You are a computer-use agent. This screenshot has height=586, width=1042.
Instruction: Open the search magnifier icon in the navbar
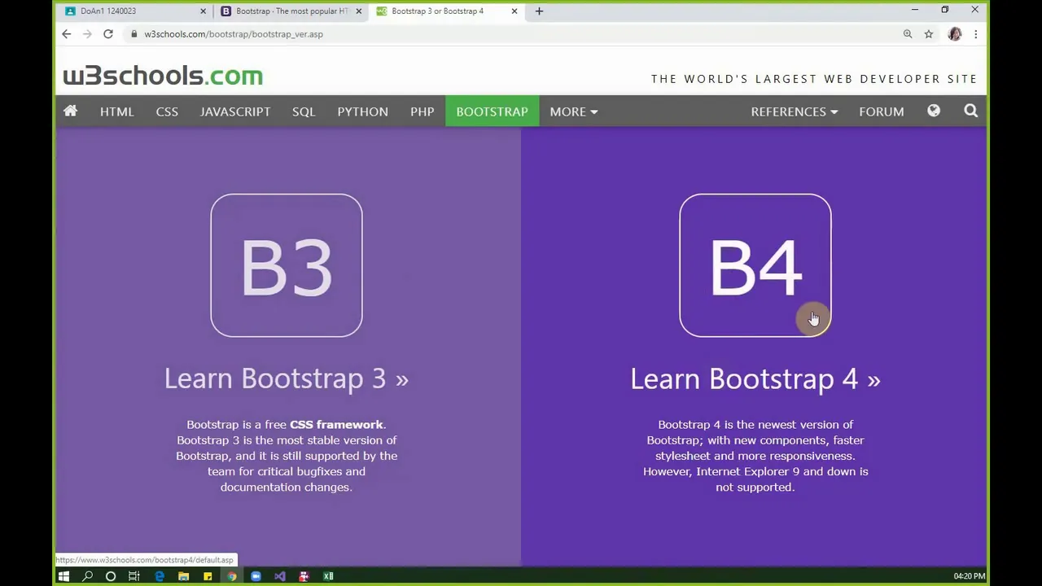coord(970,112)
